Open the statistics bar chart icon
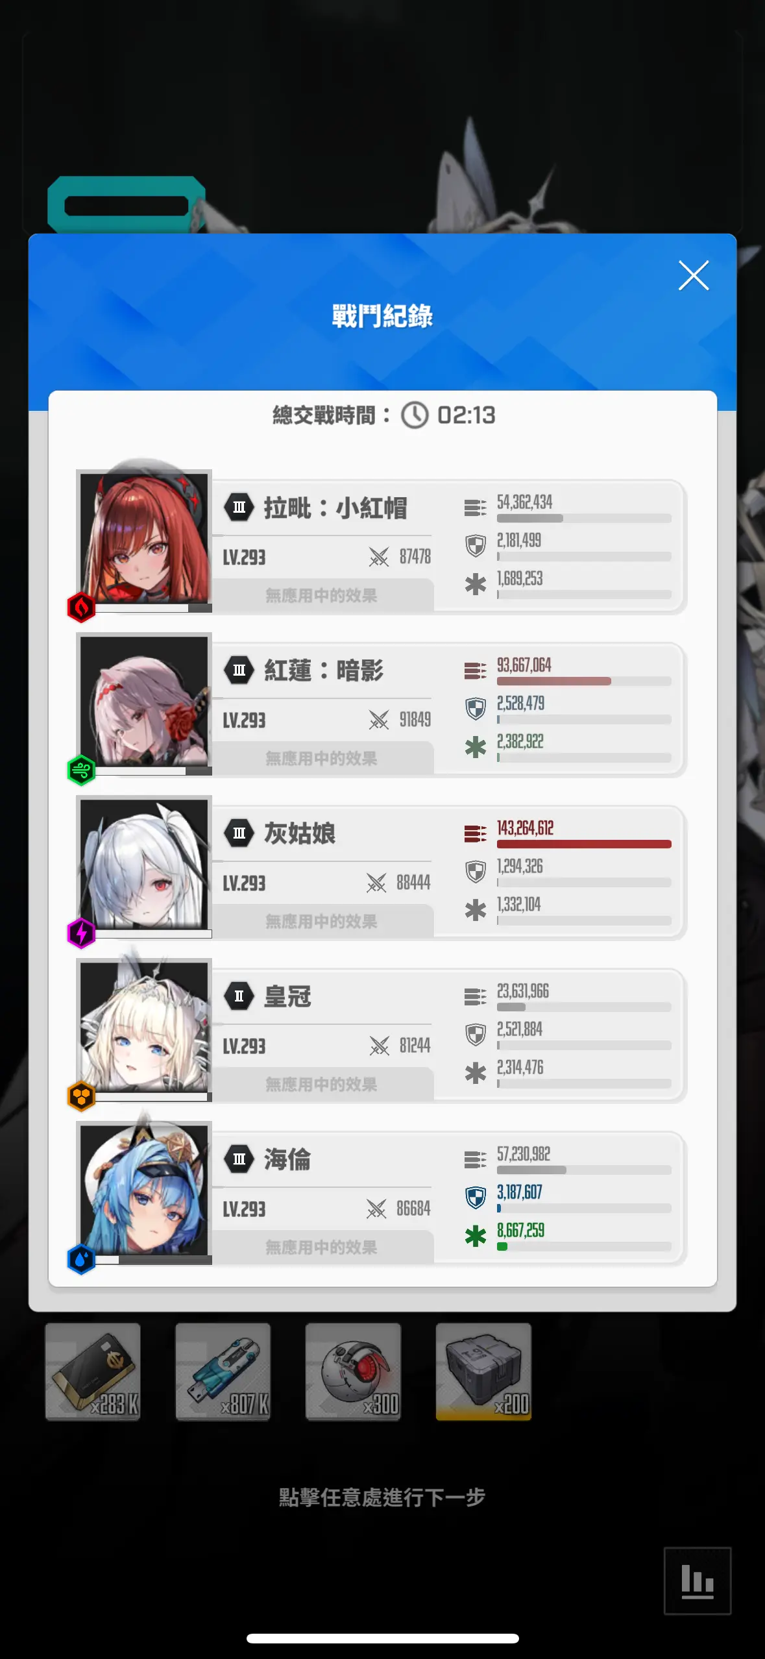Screen dimensions: 765x1659 [x=698, y=1580]
